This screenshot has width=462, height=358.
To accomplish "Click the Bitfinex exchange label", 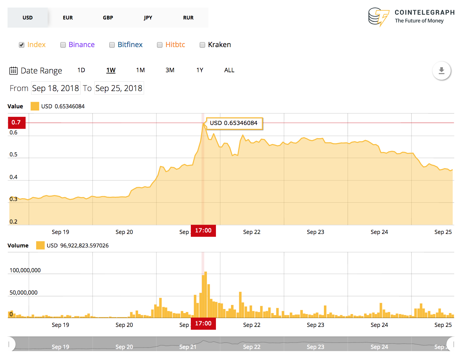I will 130,45.
